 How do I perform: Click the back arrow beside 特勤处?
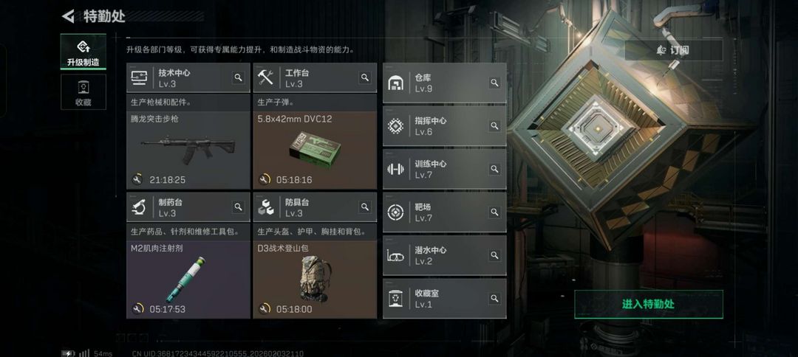pos(68,16)
